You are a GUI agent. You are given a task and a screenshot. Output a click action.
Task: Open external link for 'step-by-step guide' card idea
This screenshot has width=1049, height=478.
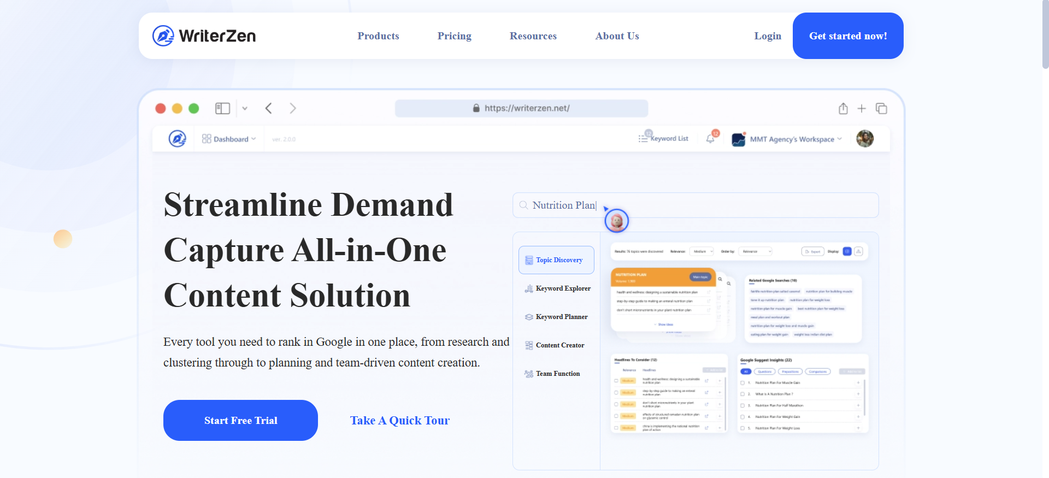[x=709, y=301]
